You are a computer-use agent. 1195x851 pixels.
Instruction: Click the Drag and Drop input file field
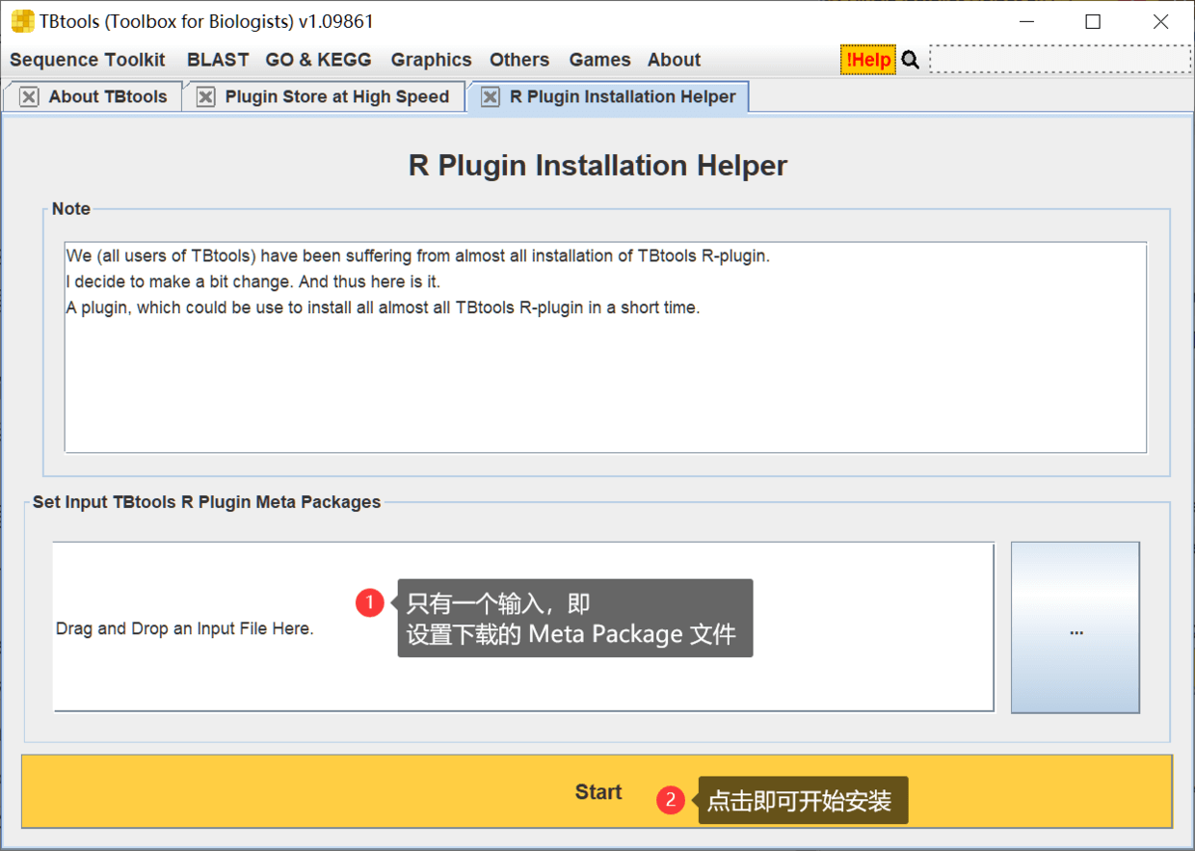tap(523, 627)
